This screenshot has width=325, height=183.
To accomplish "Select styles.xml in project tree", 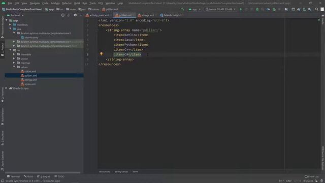I will click(30, 84).
